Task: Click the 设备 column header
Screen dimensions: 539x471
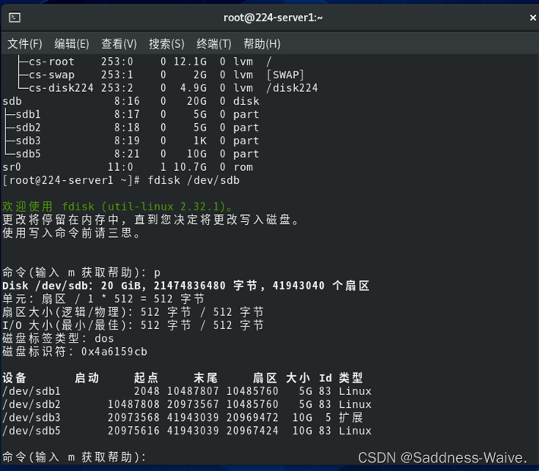Action: click(14, 378)
